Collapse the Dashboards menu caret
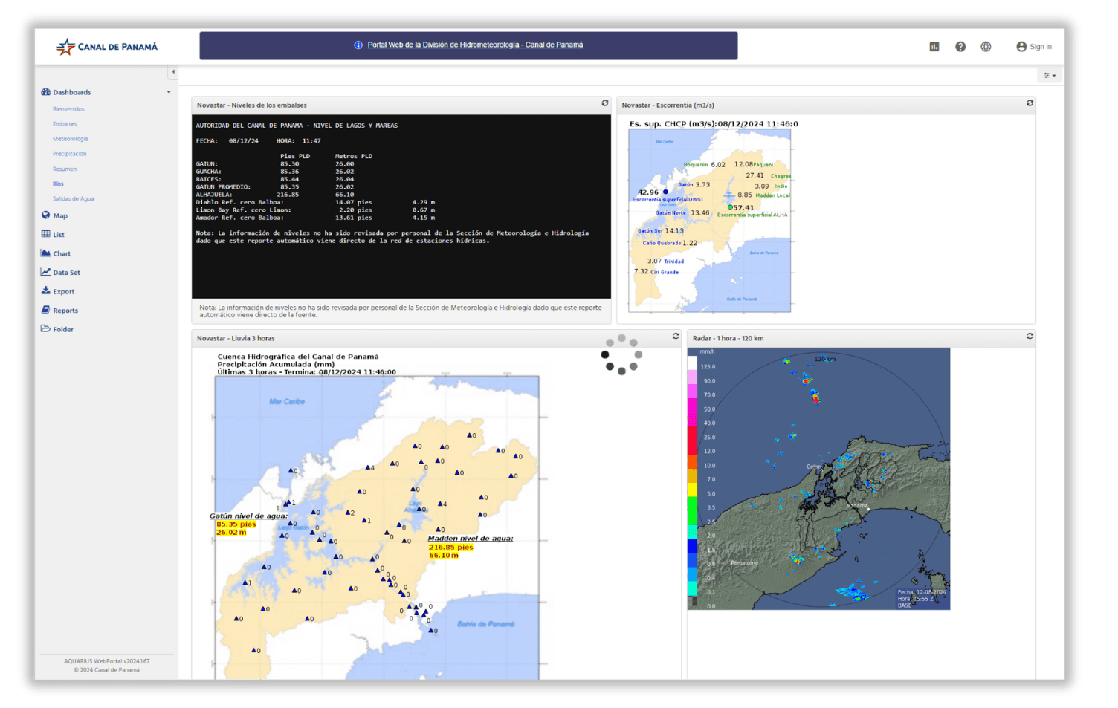Screen dimensions: 1118x708 click(x=169, y=93)
